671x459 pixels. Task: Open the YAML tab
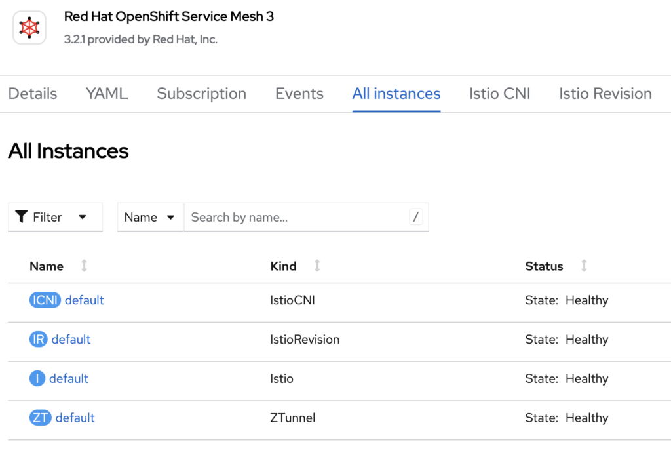[107, 94]
